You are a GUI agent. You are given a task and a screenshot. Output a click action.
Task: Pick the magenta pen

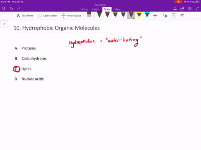(107, 15)
